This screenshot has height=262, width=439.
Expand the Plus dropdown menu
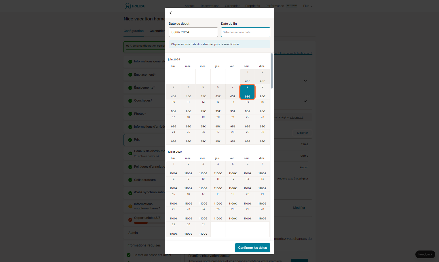click(x=308, y=6)
